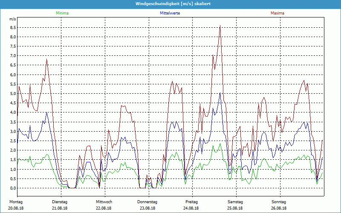341x213 pixels.
Task: Click the date 21.08.18
Action: point(60,208)
